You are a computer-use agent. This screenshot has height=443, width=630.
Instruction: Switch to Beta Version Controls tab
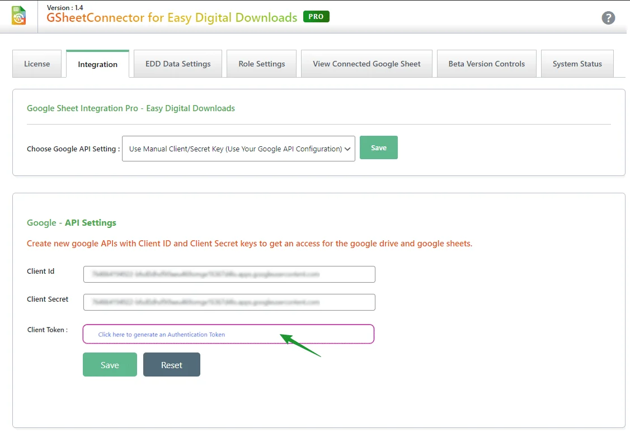coord(486,64)
